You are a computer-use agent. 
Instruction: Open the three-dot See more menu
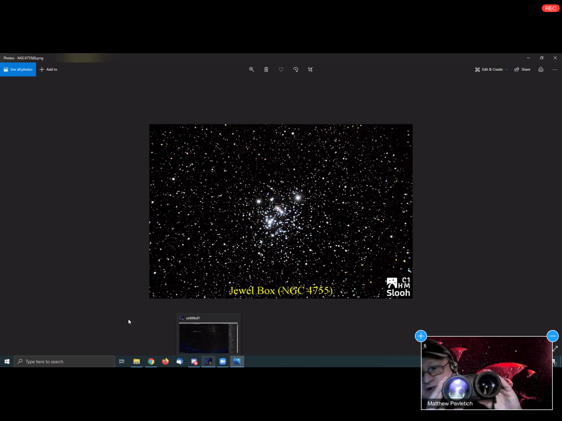[555, 70]
